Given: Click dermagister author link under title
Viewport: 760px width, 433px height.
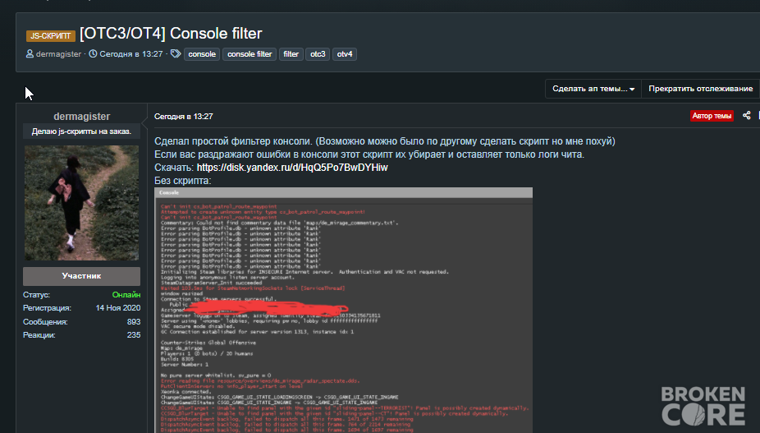Looking at the screenshot, I should click(58, 54).
